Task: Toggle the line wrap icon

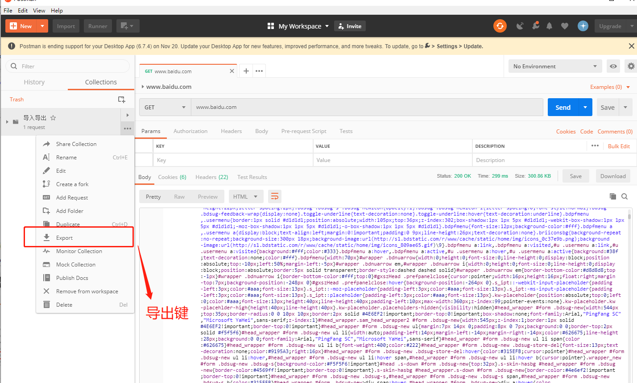Action: (x=275, y=196)
